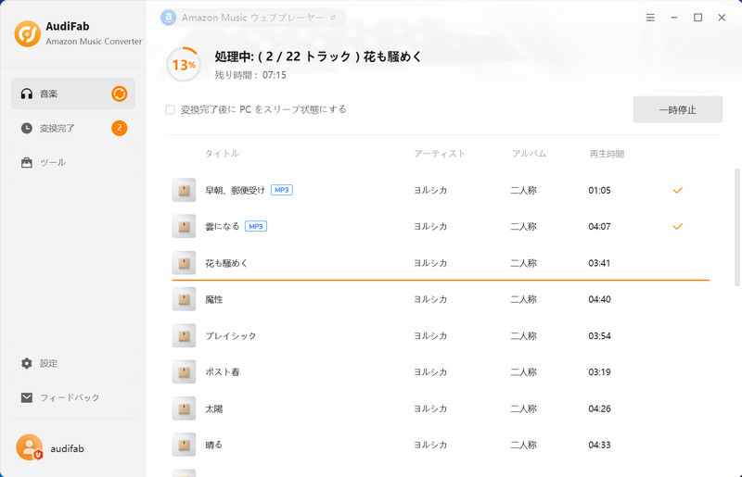The image size is (742, 477).
Task: Select track title 花も騒めく in list
Action: 226,263
